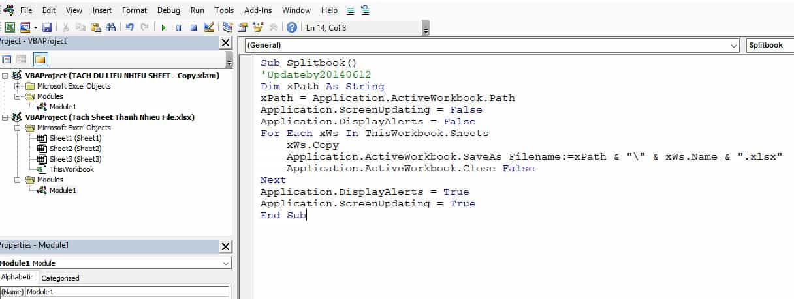Collapse Modules folder under Tach Sheet project
794x299 pixels.
(x=18, y=180)
